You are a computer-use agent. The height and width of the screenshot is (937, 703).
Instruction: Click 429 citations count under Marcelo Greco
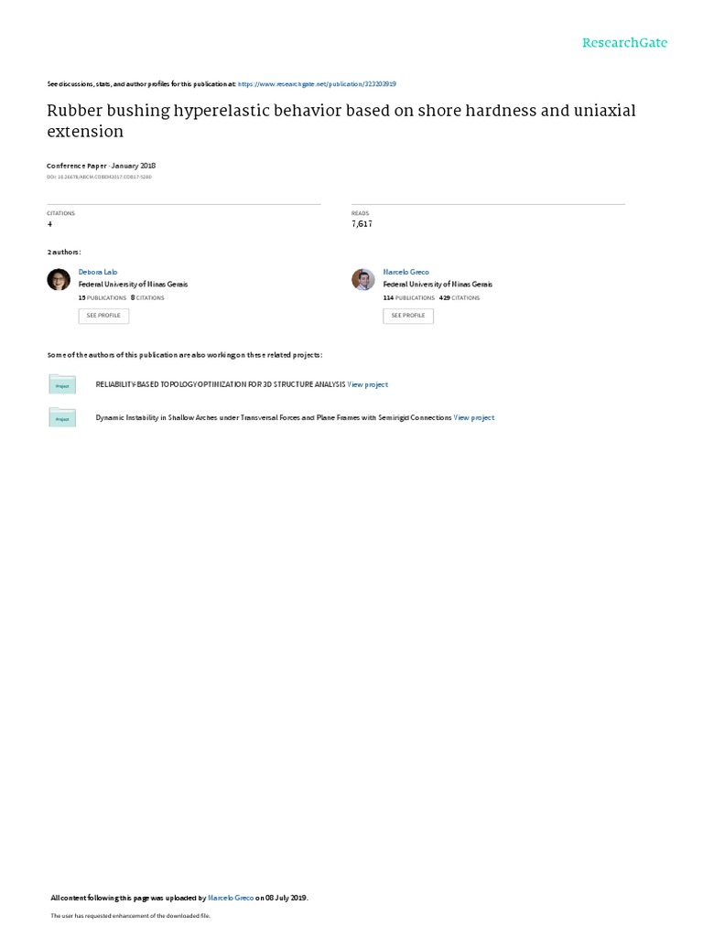[460, 297]
